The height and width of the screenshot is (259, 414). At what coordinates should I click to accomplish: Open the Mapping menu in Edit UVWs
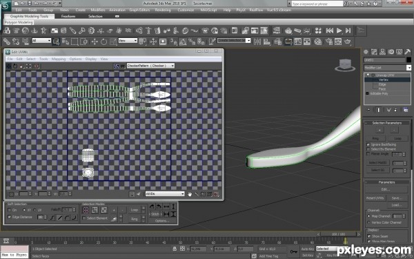(59, 59)
